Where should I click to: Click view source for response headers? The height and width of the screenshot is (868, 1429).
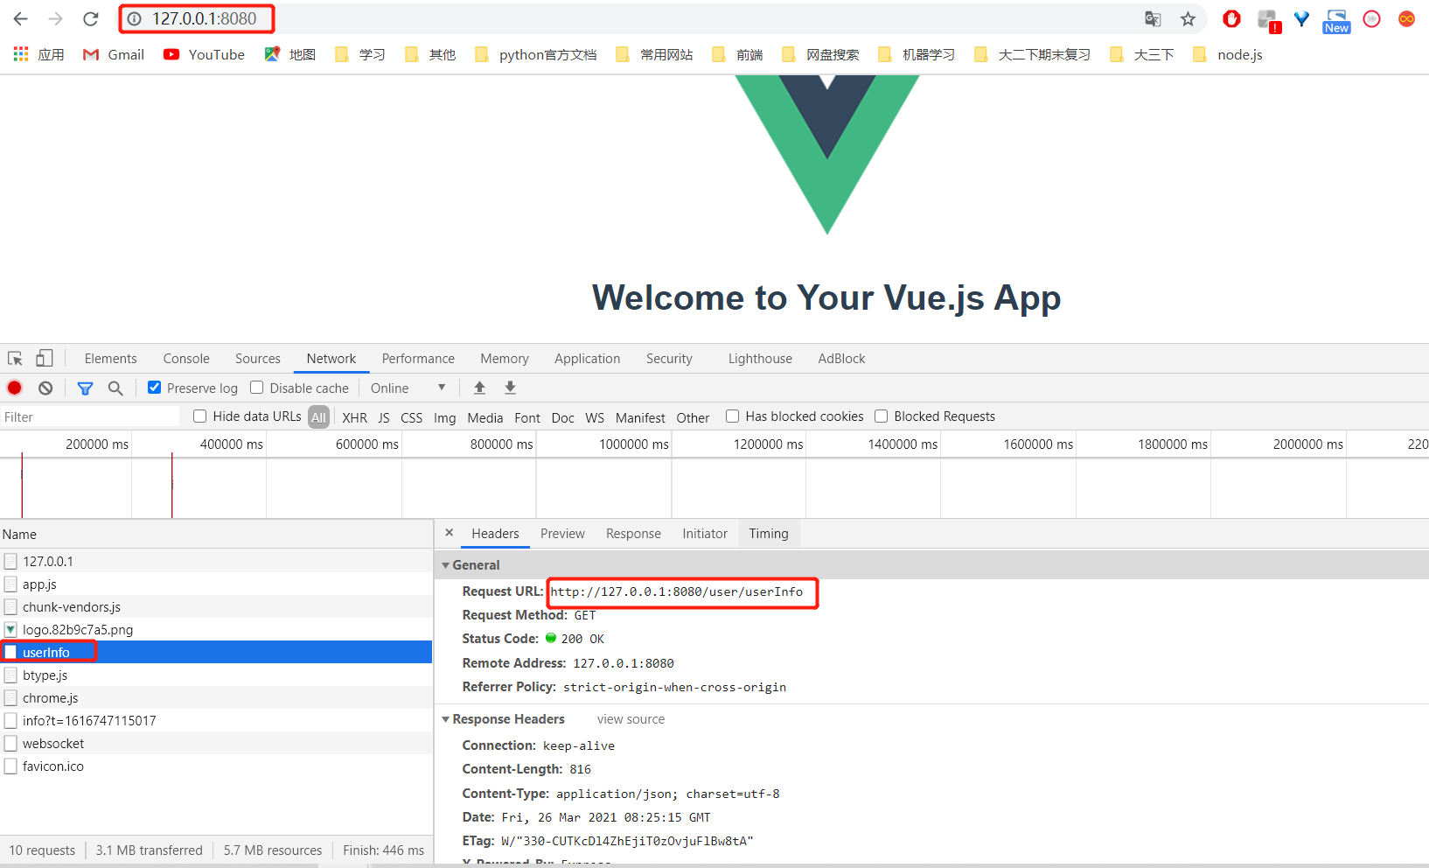pyautogui.click(x=631, y=719)
